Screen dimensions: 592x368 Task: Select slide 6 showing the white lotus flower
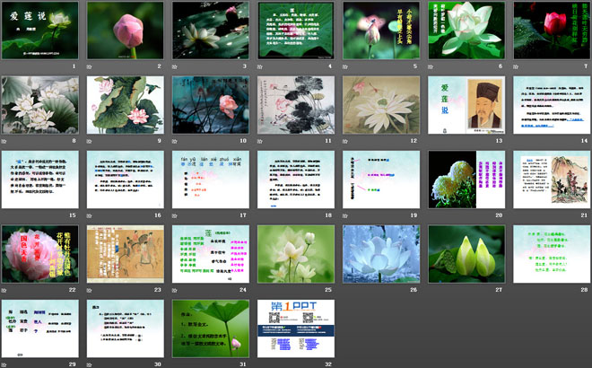467,31
